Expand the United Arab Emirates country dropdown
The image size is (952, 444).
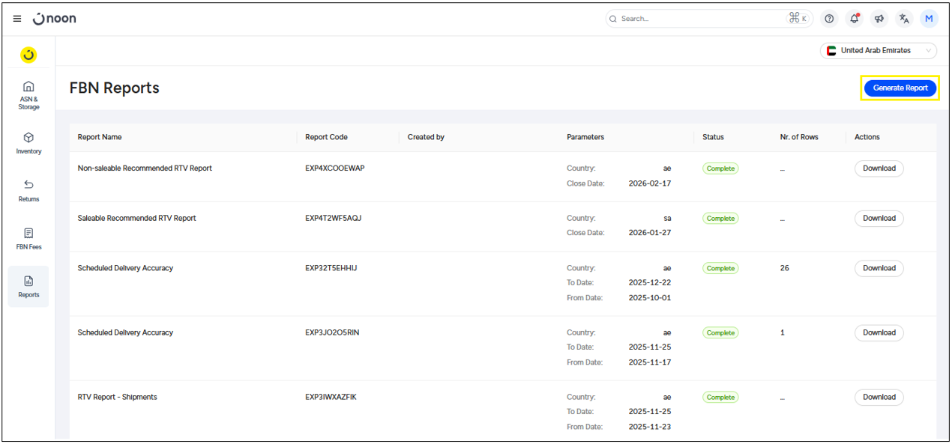click(879, 51)
